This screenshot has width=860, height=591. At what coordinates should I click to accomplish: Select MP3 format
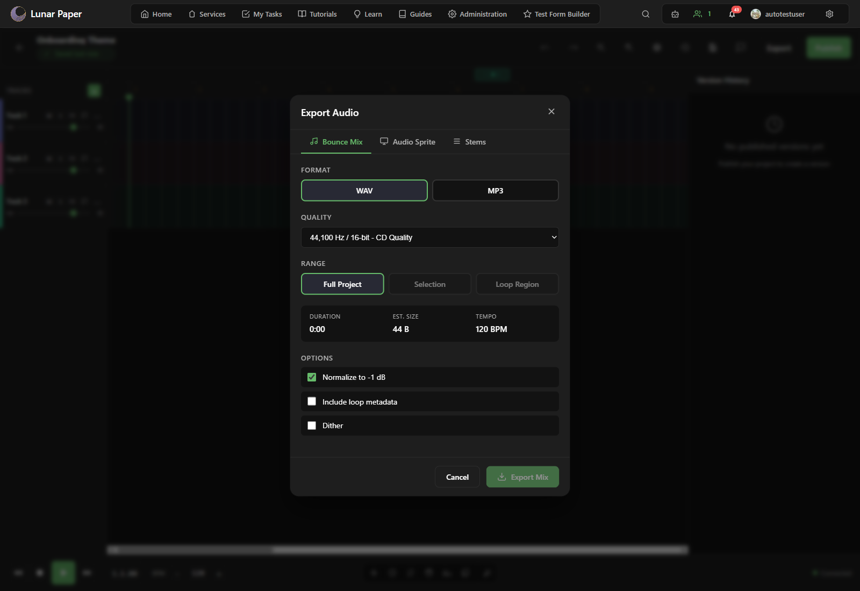[x=496, y=191]
